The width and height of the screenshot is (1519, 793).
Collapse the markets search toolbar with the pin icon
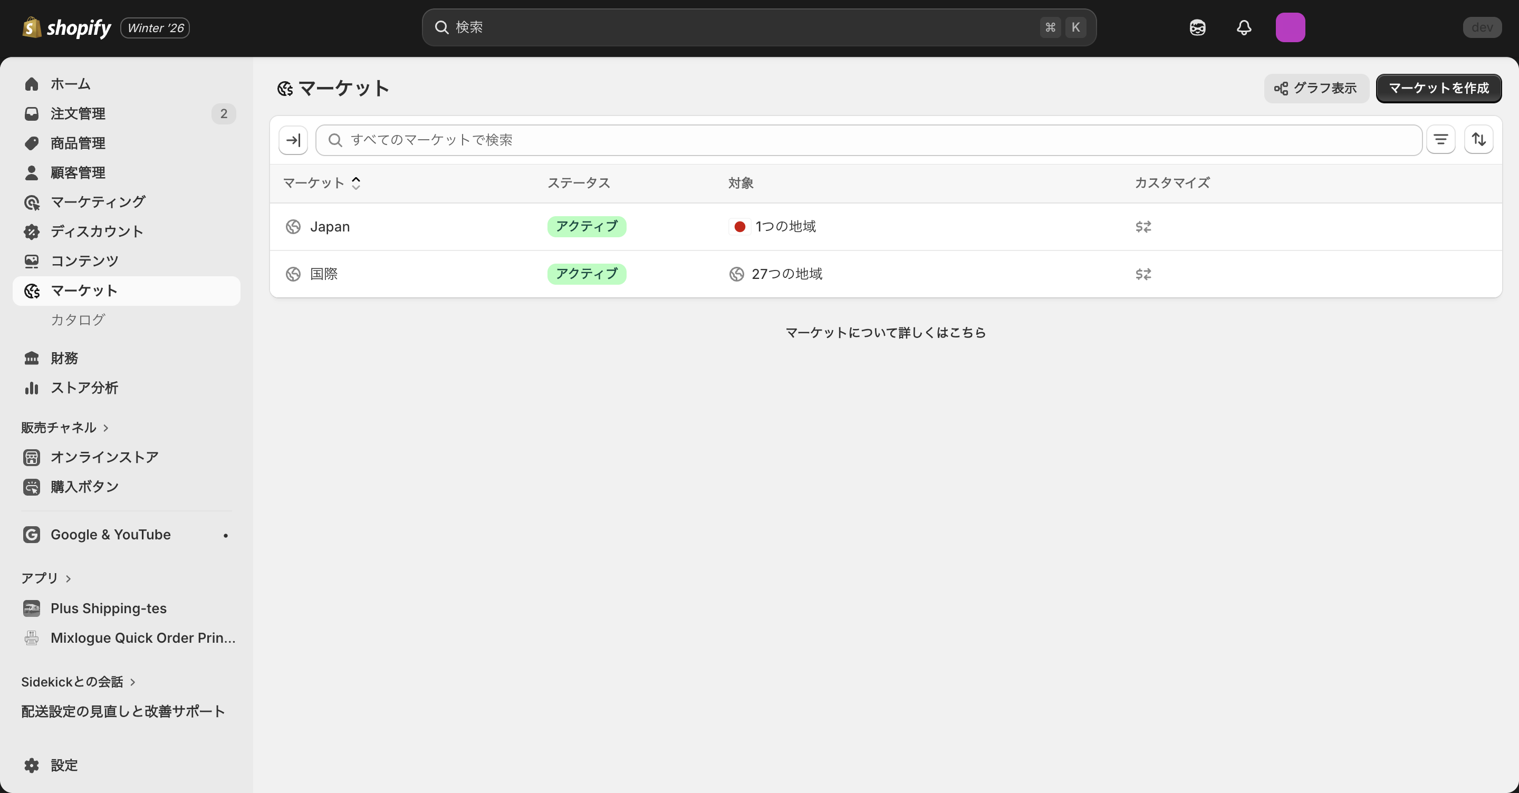(293, 140)
